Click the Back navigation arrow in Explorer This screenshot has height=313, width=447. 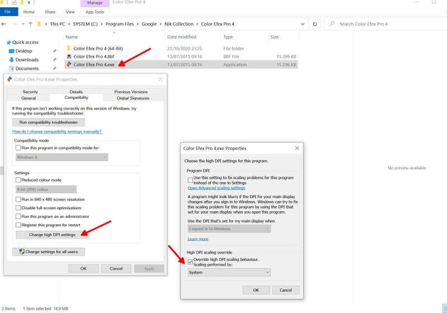[x=4, y=24]
